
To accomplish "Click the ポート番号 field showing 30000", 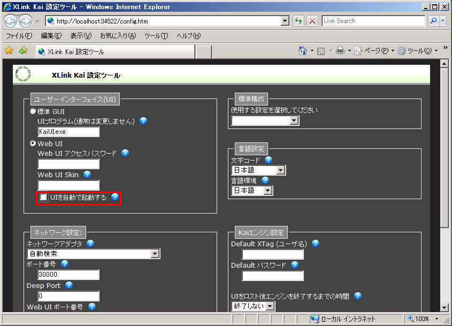I will pos(68,275).
